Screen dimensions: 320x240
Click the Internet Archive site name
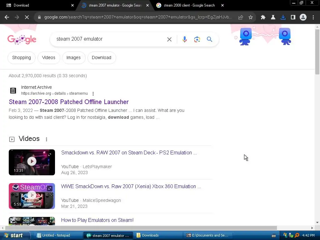pos(37,87)
